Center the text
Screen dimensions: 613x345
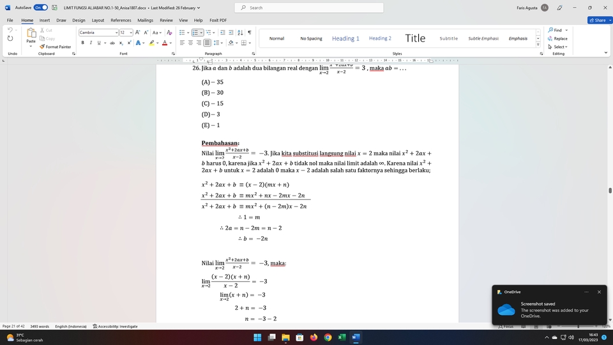click(190, 43)
